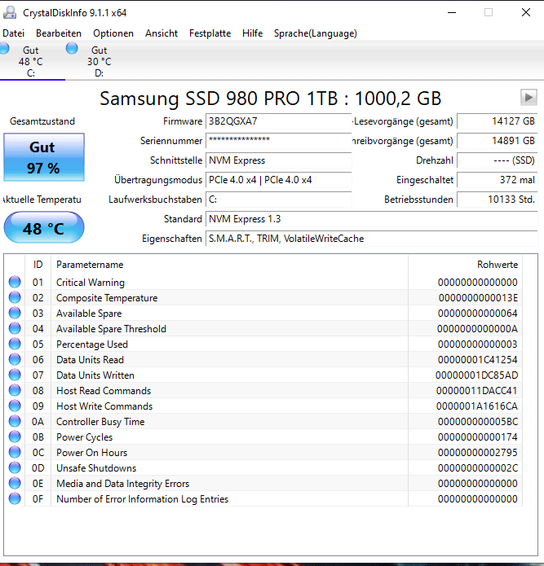This screenshot has width=544, height=566.
Task: Click the masked Seriennummer field
Action: click(278, 141)
